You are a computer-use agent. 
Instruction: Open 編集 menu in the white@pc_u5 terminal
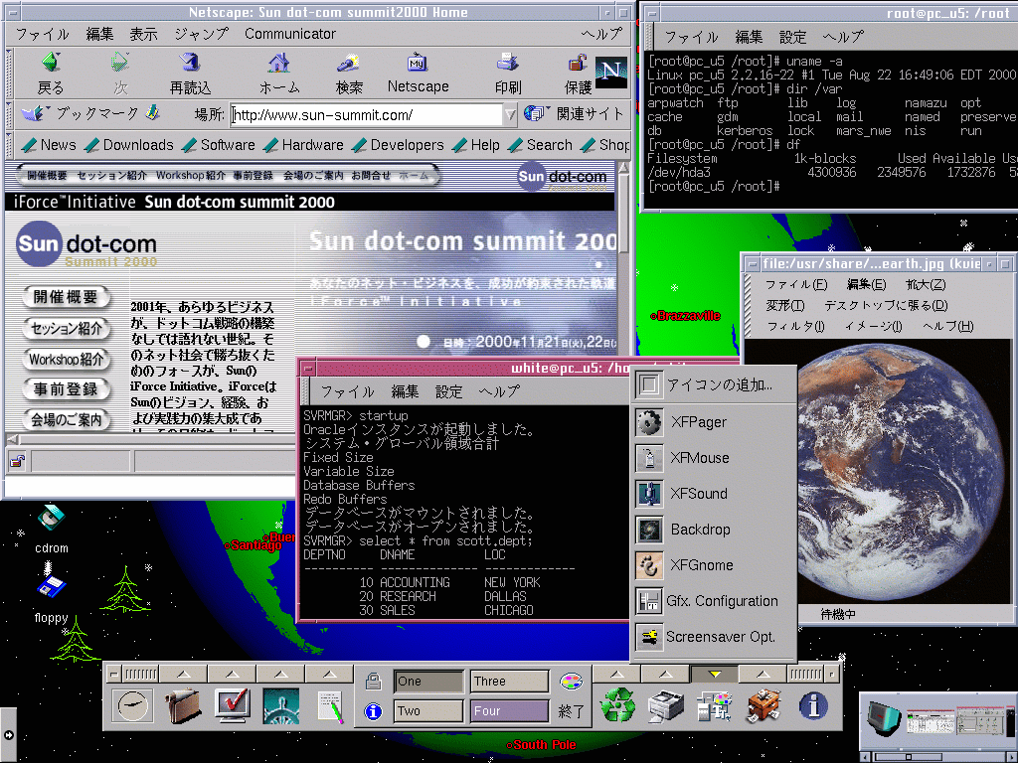point(406,391)
